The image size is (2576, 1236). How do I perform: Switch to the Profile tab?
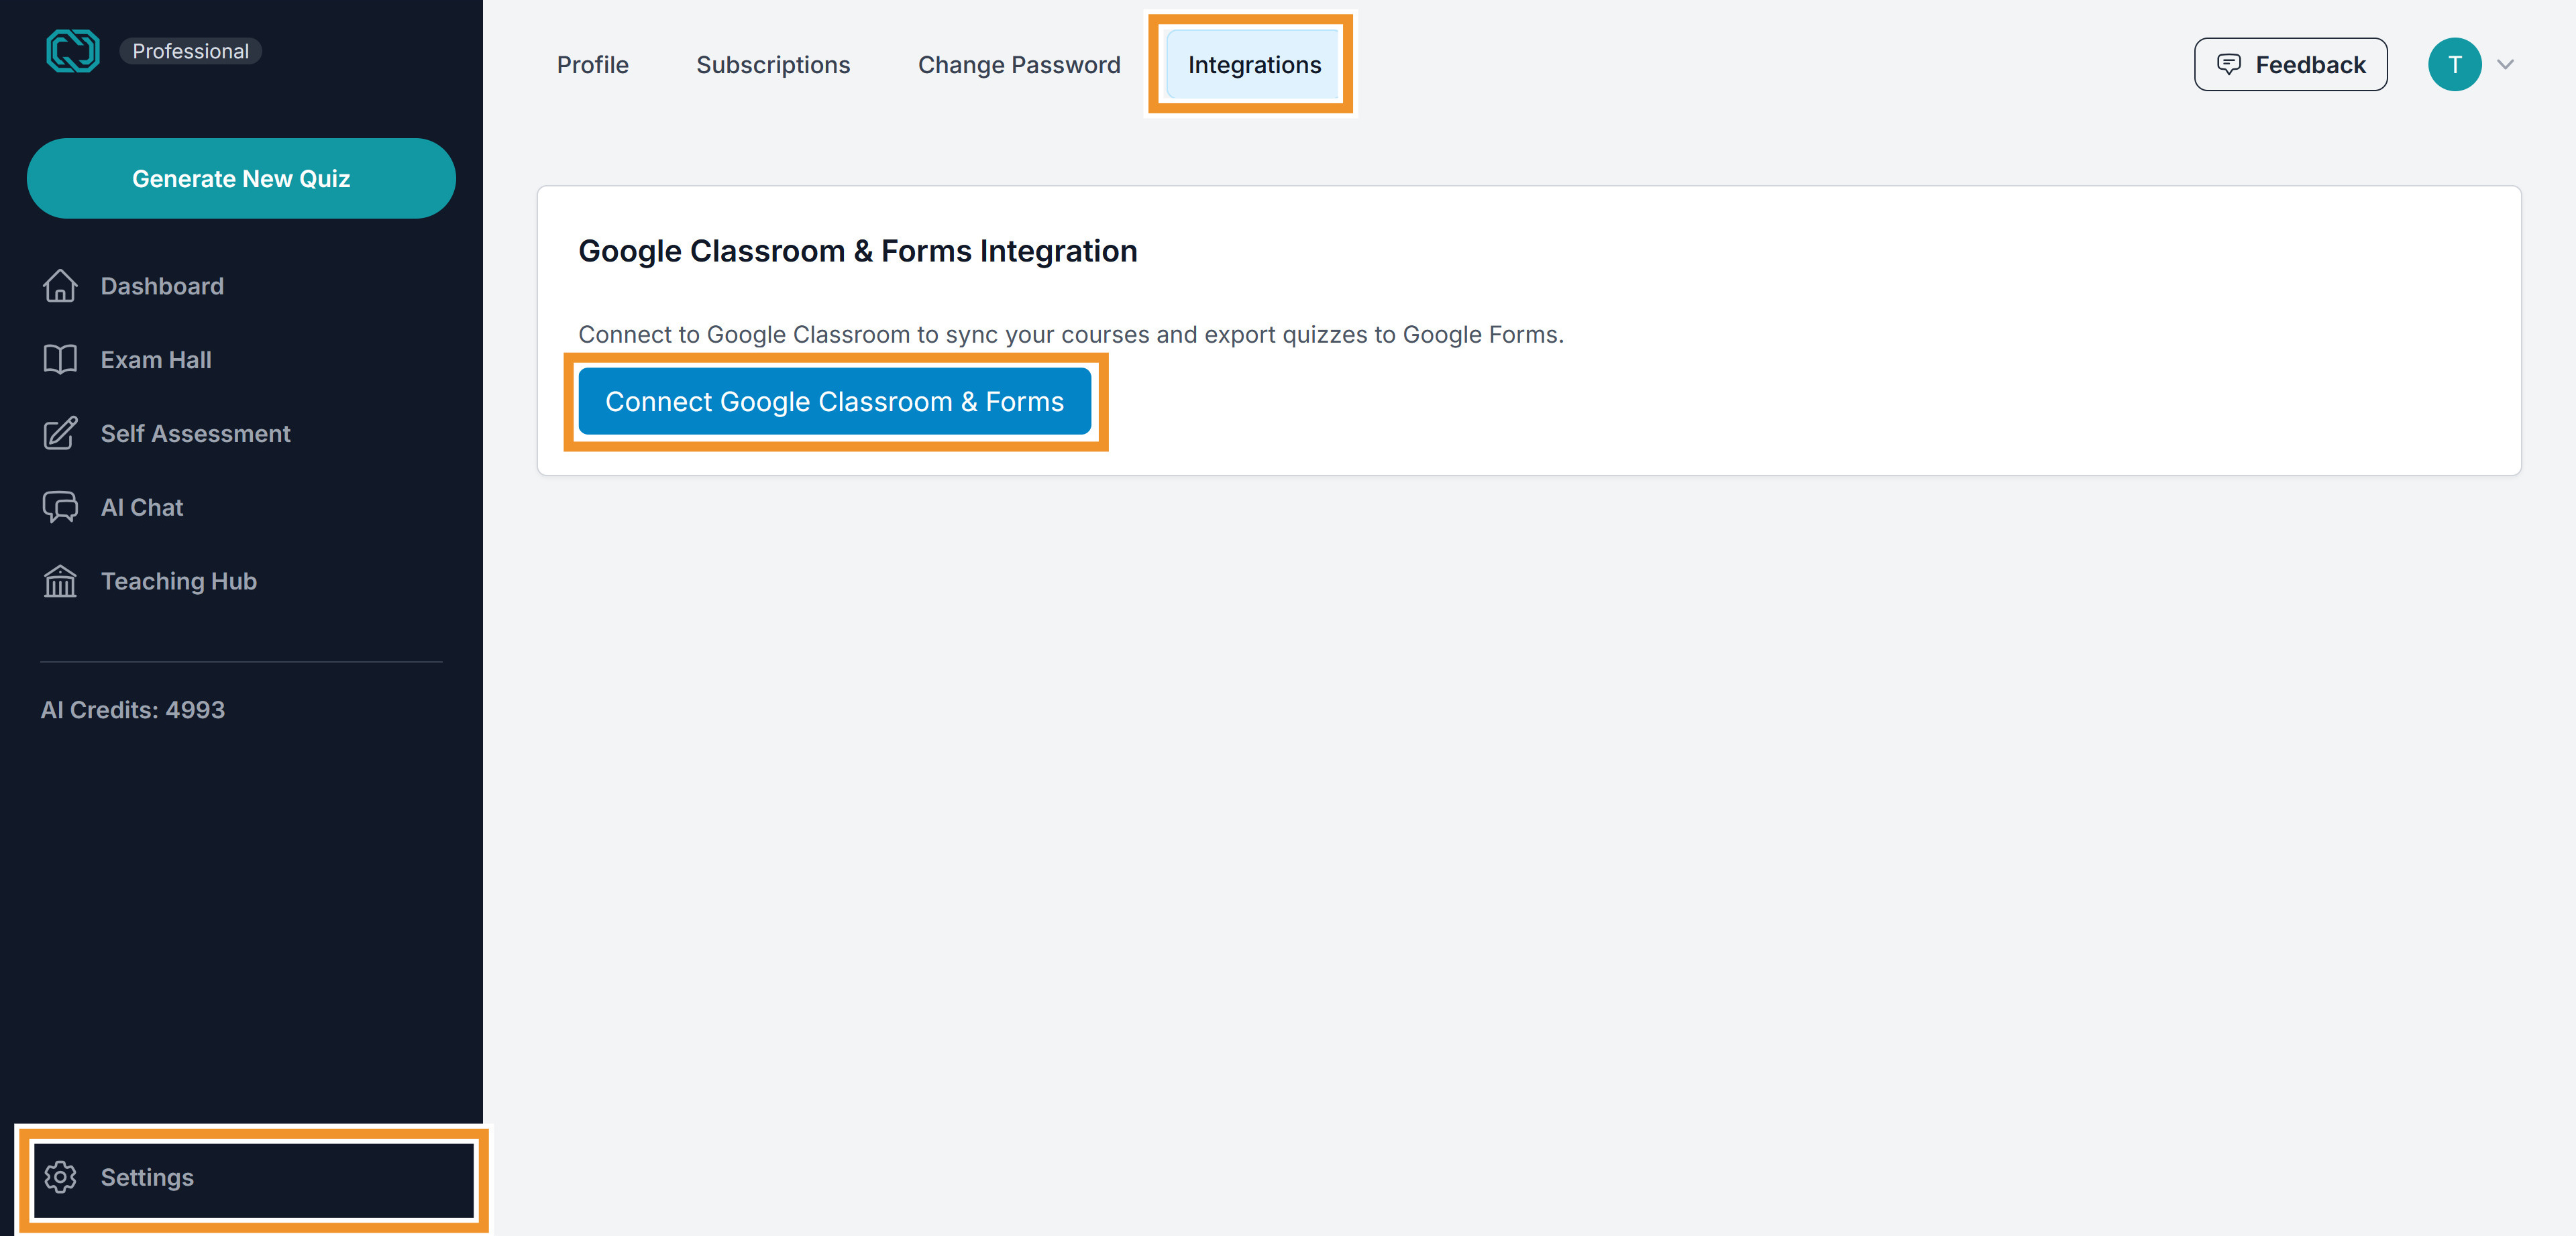click(592, 65)
